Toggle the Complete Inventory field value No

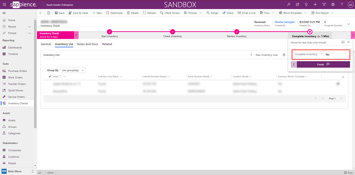click(x=327, y=54)
